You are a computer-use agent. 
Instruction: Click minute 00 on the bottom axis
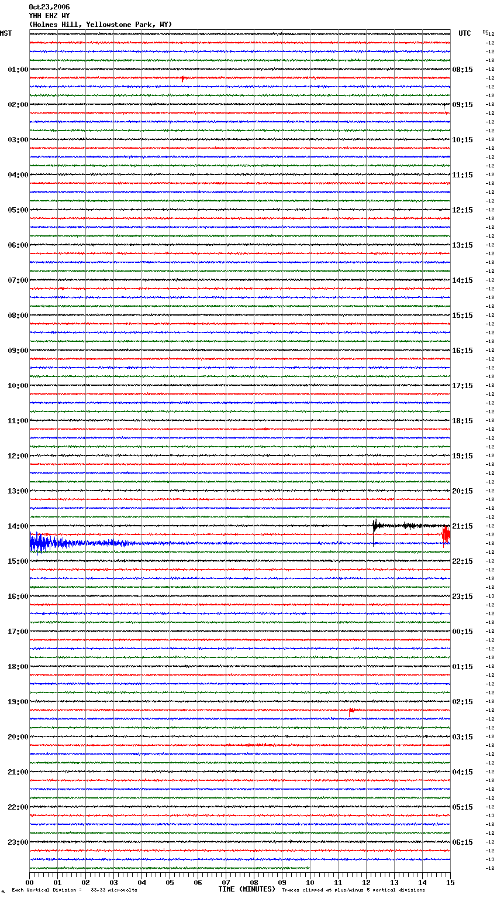[29, 882]
